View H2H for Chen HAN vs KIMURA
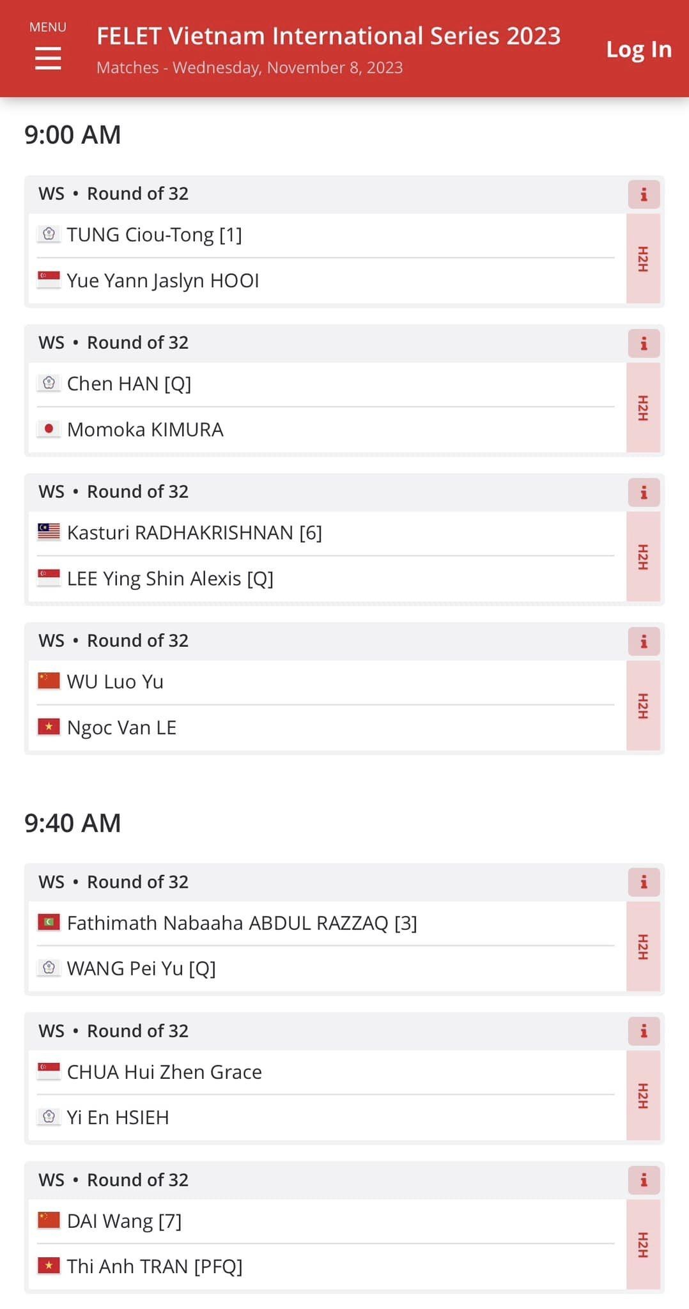The image size is (689, 1309). tap(643, 408)
